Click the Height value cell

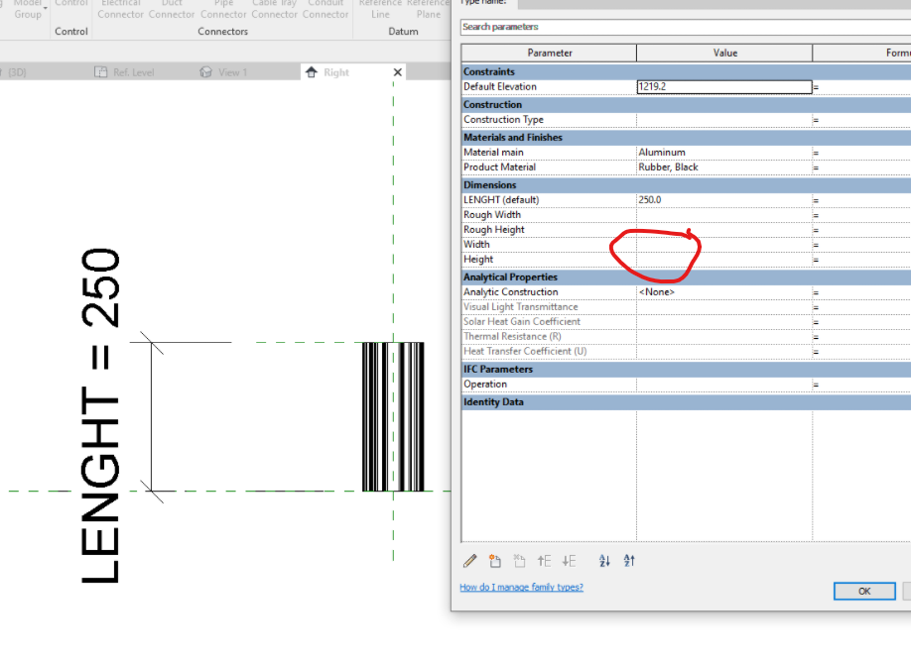(x=723, y=260)
